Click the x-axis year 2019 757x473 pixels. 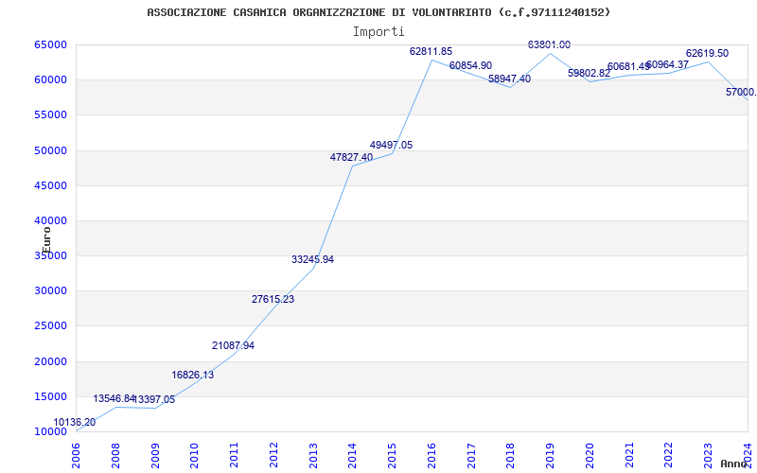(550, 455)
